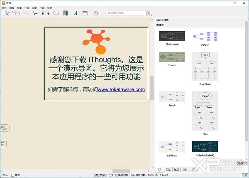Toggle the 焦点 focus checkbox
The height and width of the screenshot is (178, 249).
[13, 175]
